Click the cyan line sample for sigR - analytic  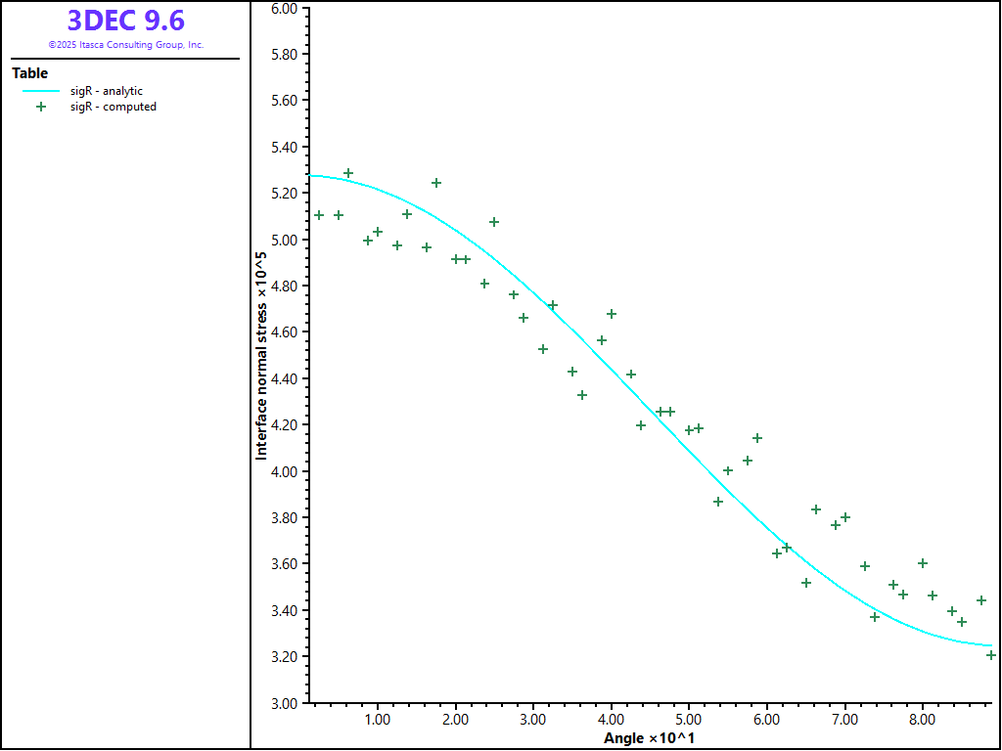41,91
